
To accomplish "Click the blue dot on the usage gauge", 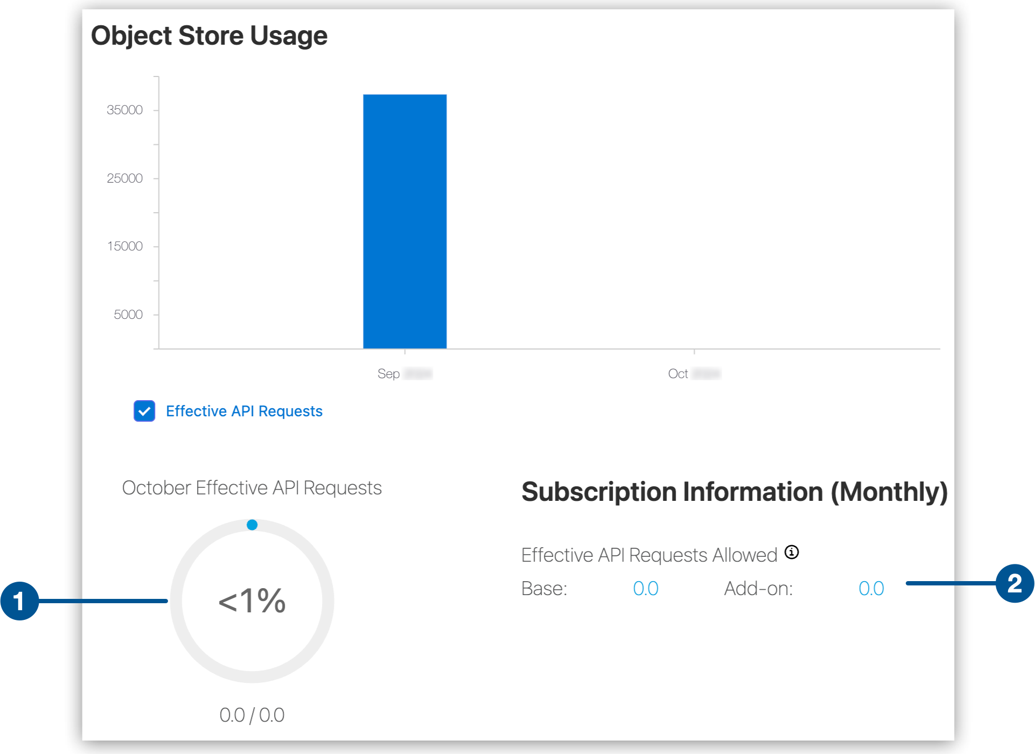I will click(x=251, y=524).
